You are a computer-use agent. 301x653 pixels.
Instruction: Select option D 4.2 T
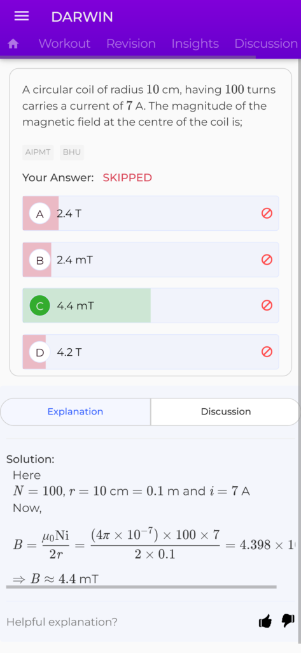tap(150, 352)
